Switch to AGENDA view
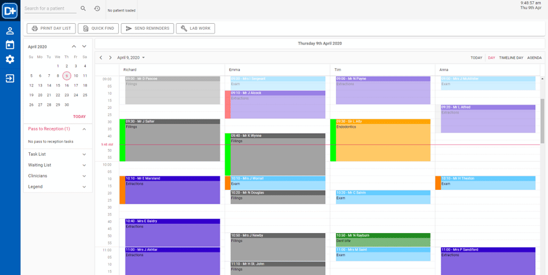Image resolution: width=548 pixels, height=275 pixels. (535, 58)
